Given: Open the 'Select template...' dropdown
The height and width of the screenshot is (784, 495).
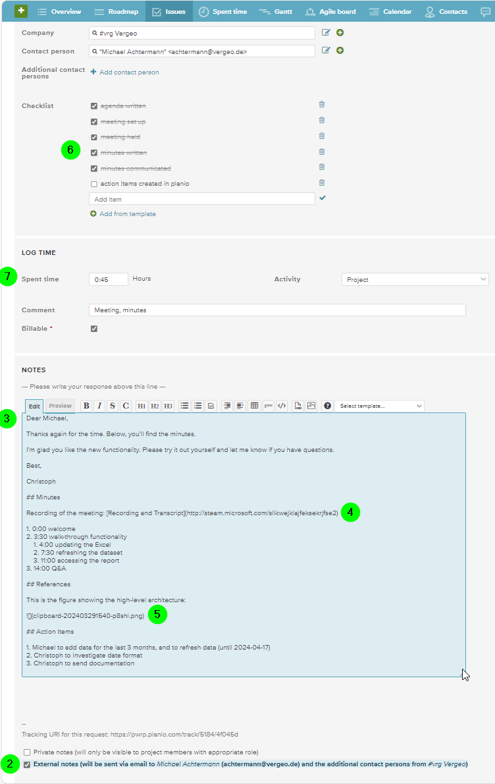Looking at the screenshot, I should tap(380, 406).
